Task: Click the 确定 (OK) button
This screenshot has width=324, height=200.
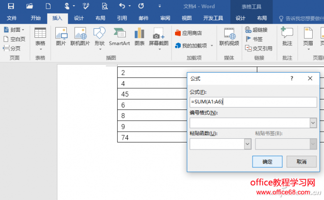Action: click(267, 162)
